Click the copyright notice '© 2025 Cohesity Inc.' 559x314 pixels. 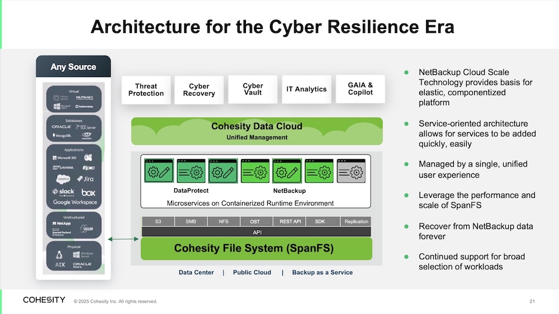pos(116,302)
